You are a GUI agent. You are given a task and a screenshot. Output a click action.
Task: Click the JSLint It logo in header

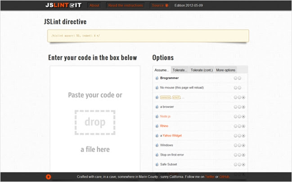63,5
